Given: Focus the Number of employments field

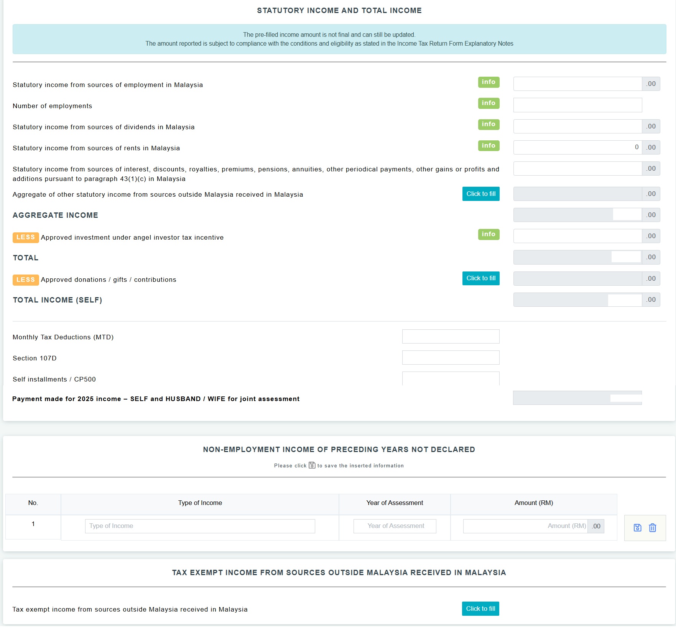Looking at the screenshot, I should [577, 105].
